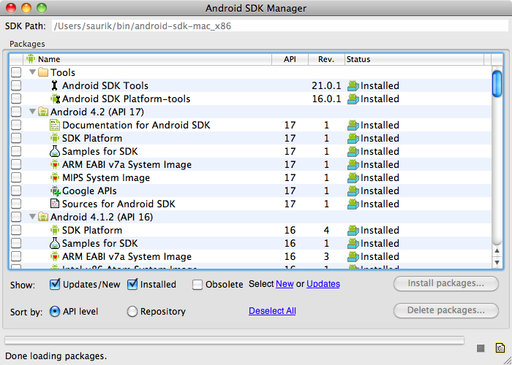This screenshot has width=512, height=365.
Task: Click the Updates link
Action: click(323, 284)
